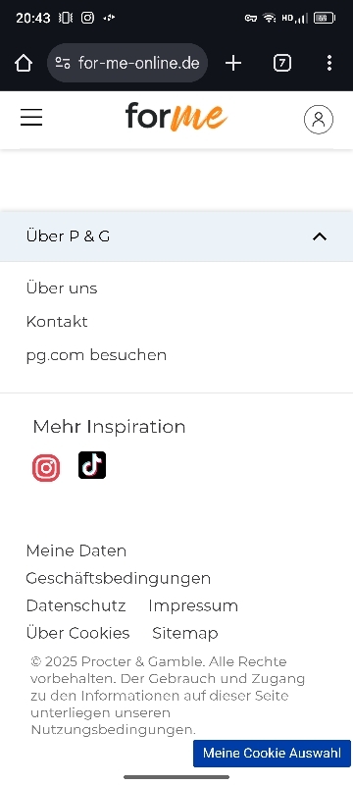Click the Meine Cookie Auswahl button
Image resolution: width=353 pixels, height=785 pixels.
pos(272,753)
